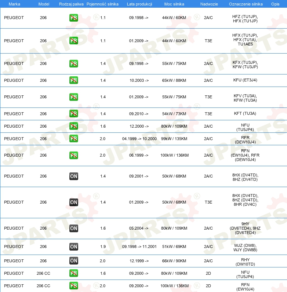Select the KFU (ET3J4) engine code
Screen dimensions: 287x292
pyautogui.click(x=245, y=80)
